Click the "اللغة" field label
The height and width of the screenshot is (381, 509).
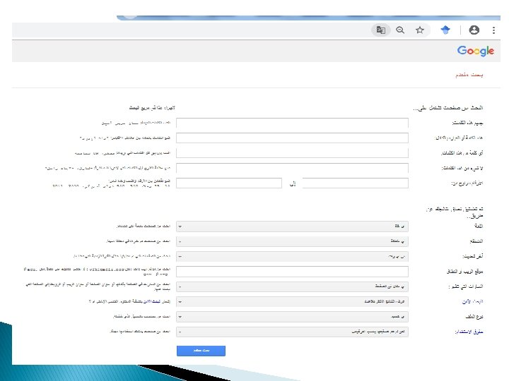(479, 226)
